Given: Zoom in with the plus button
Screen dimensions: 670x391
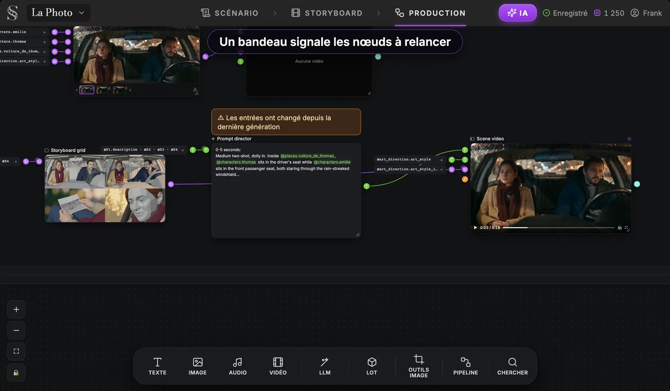Looking at the screenshot, I should pyautogui.click(x=16, y=309).
